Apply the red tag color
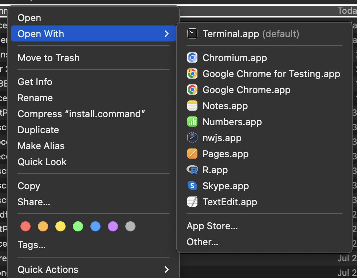The image size is (357, 278). tap(25, 226)
